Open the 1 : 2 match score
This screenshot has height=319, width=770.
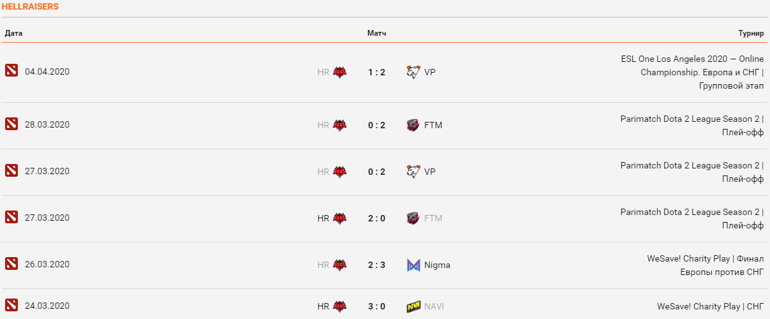click(x=376, y=72)
